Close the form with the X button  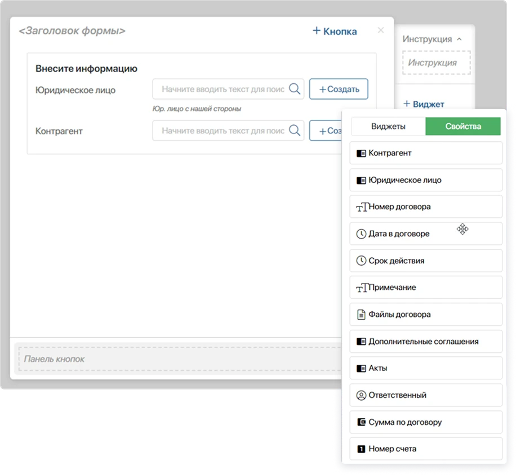[x=381, y=30]
